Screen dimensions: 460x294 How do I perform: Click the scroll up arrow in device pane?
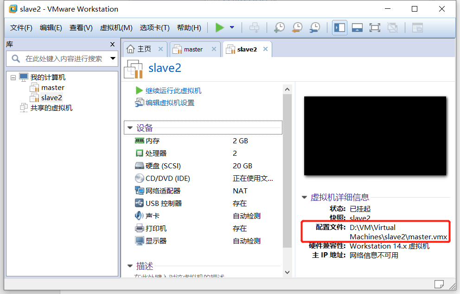(x=287, y=89)
